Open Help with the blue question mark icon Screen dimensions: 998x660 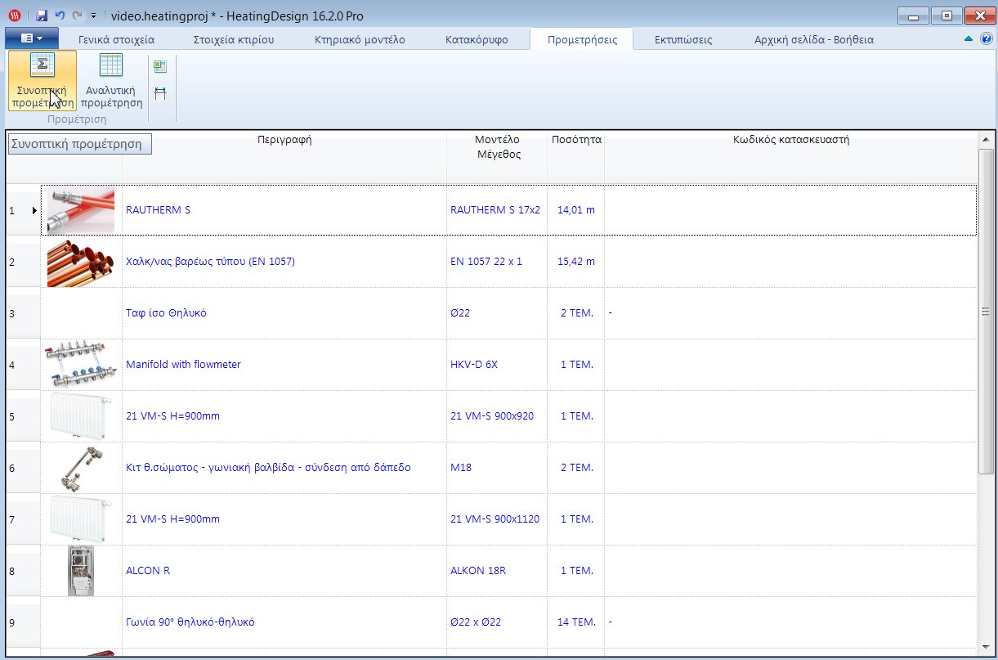click(986, 39)
